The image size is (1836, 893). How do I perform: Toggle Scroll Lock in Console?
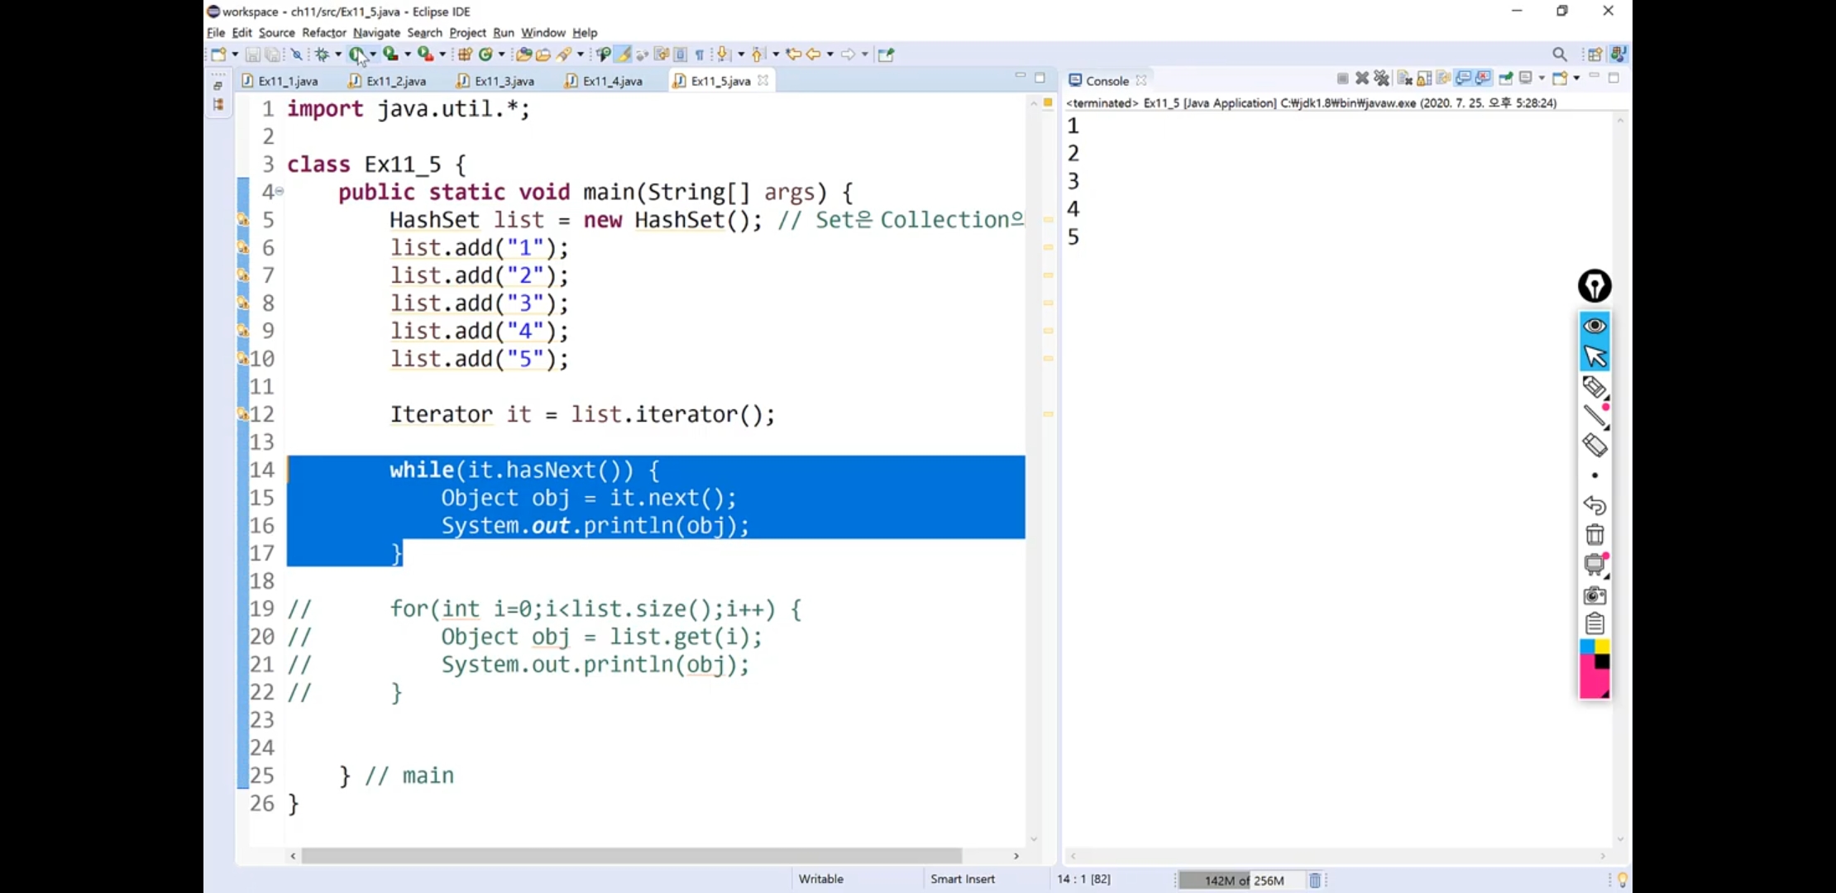(1424, 79)
